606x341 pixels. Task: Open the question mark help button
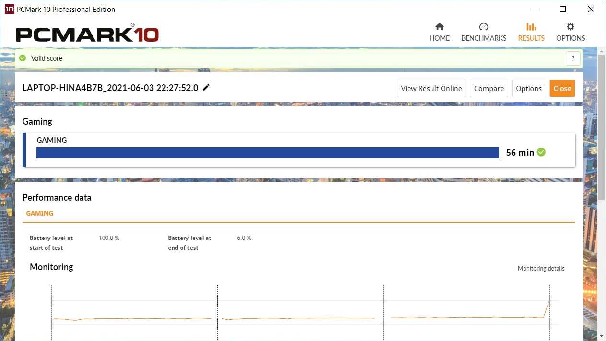pos(573,58)
